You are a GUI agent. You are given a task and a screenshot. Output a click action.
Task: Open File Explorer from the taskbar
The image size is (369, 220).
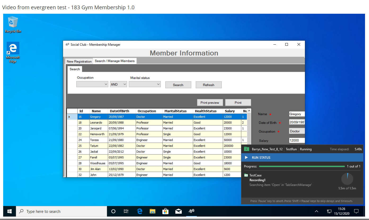pos(152,211)
